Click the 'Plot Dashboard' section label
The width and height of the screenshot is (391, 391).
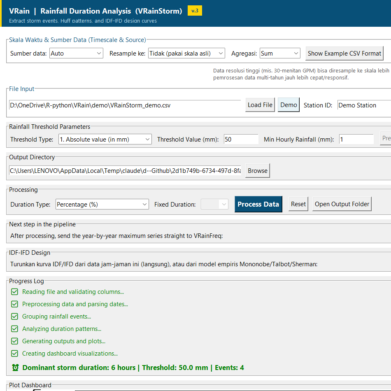pyautogui.click(x=30, y=385)
